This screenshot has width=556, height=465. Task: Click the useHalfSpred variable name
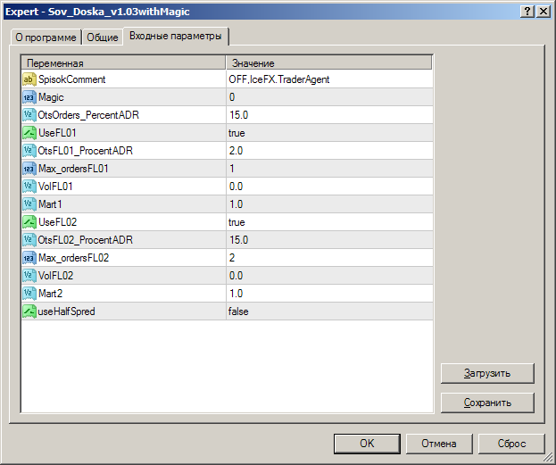coord(66,311)
